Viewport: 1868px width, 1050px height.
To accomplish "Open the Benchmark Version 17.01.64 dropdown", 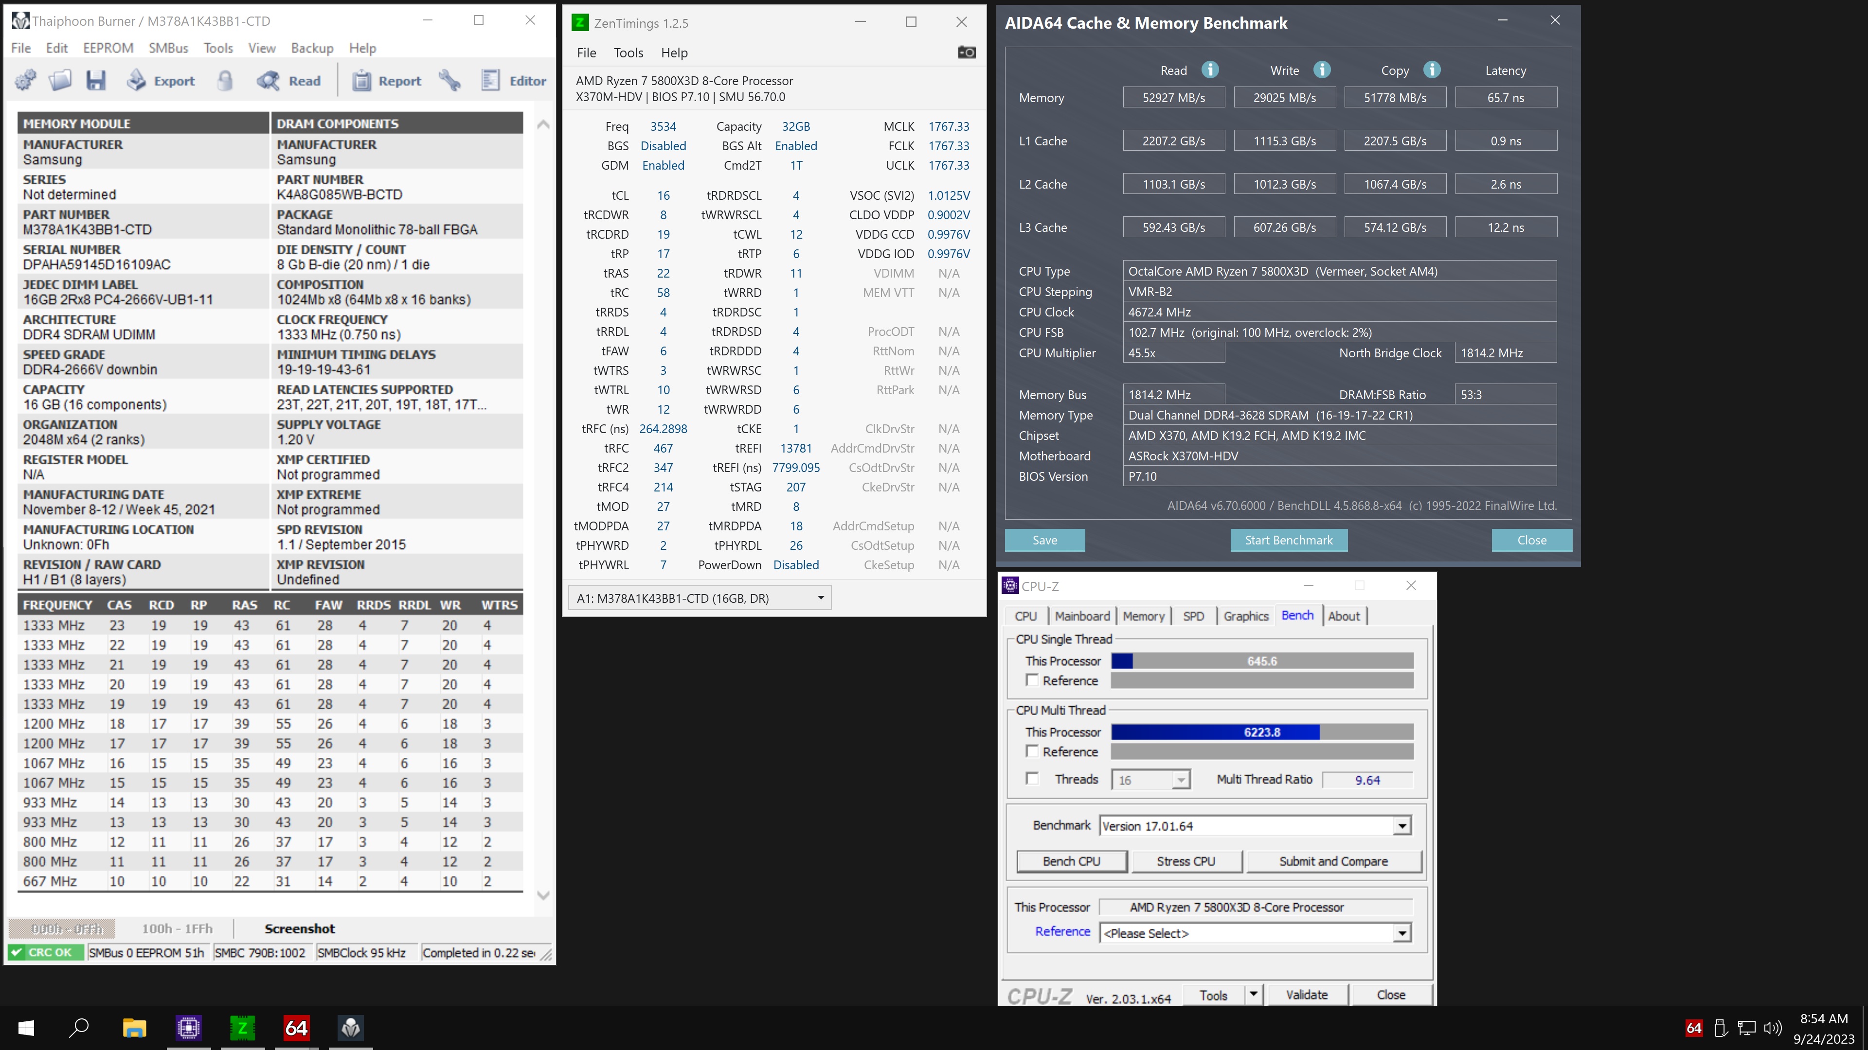I will pyautogui.click(x=1401, y=826).
